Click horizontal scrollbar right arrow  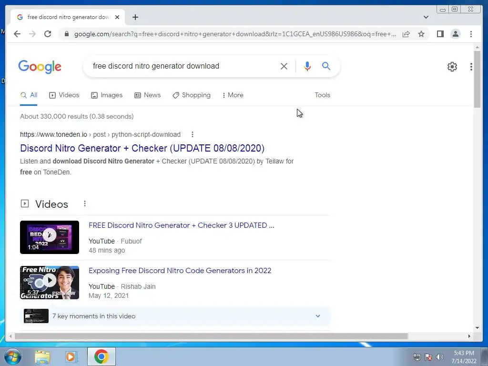coord(469,336)
